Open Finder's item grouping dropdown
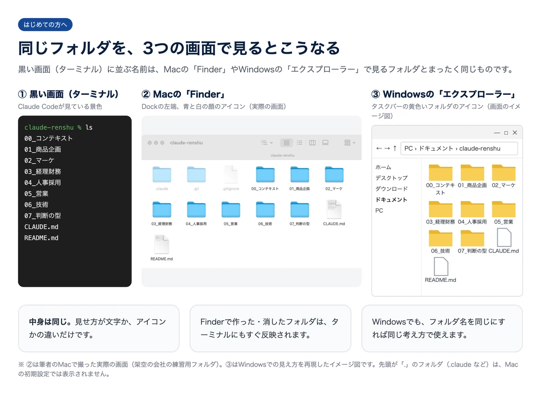 point(350,142)
